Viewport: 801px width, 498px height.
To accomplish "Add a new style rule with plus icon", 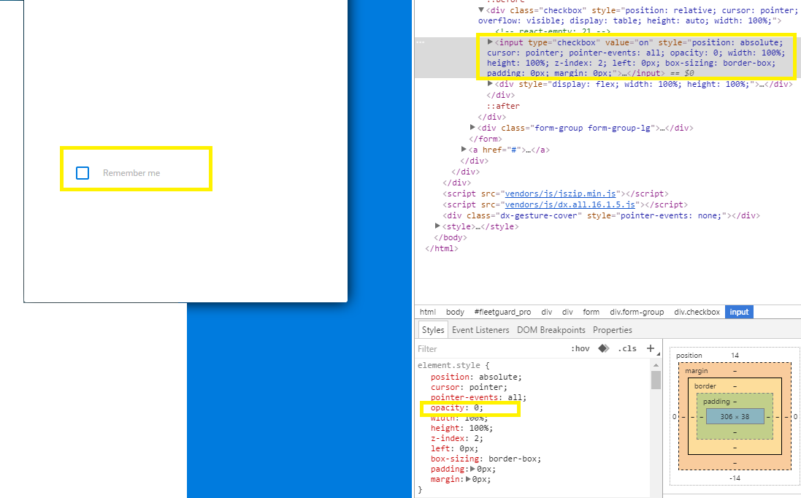I will [x=651, y=348].
